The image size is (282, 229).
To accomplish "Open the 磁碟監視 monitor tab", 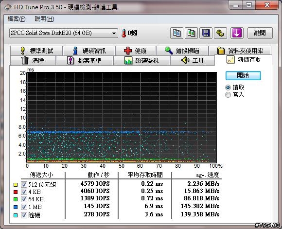I will 141,60.
